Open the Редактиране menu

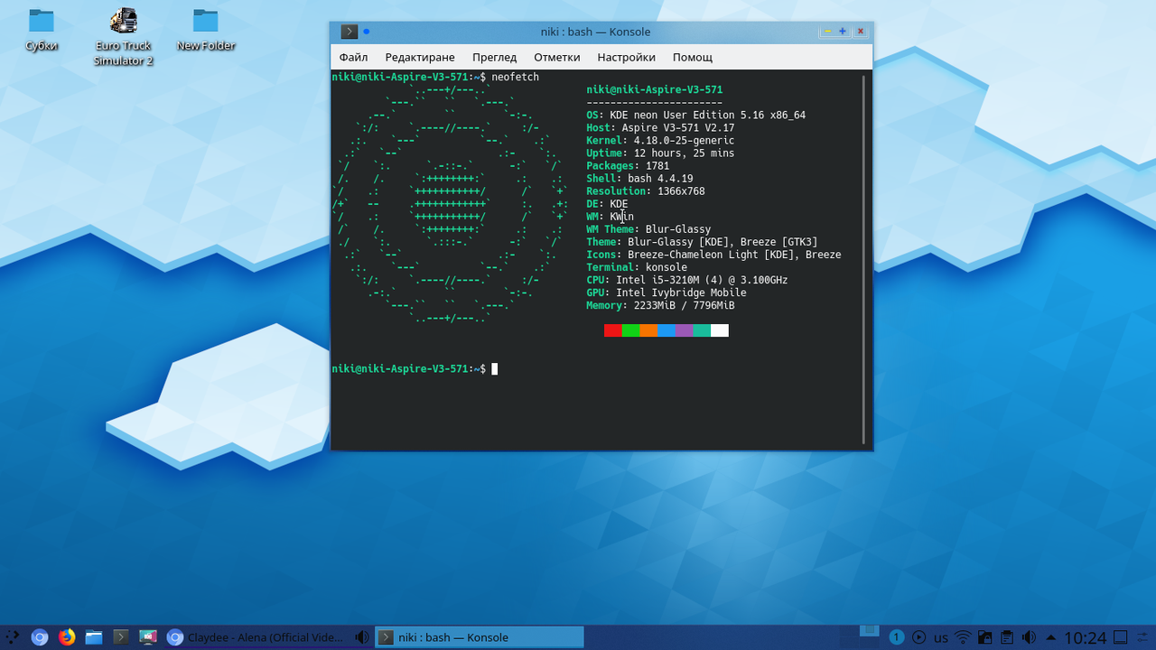point(420,57)
